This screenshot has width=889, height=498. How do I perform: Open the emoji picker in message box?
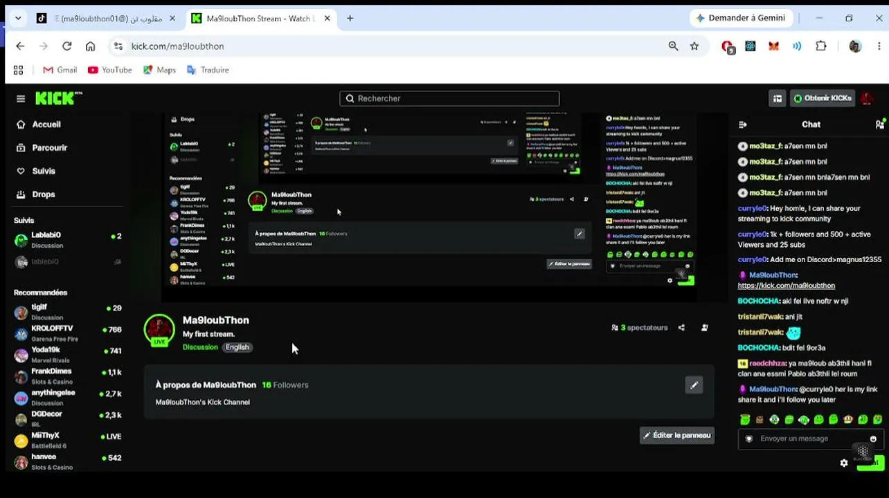pos(873,439)
